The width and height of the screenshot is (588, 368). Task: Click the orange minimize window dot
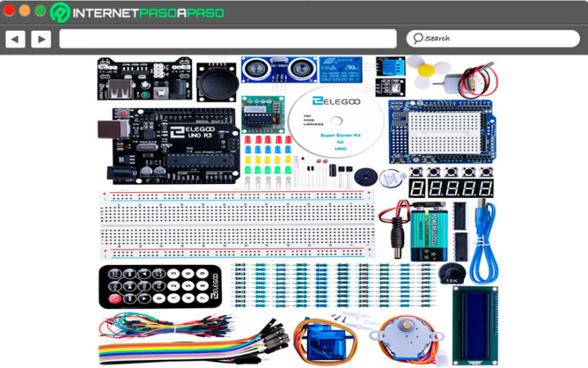pyautogui.click(x=24, y=10)
